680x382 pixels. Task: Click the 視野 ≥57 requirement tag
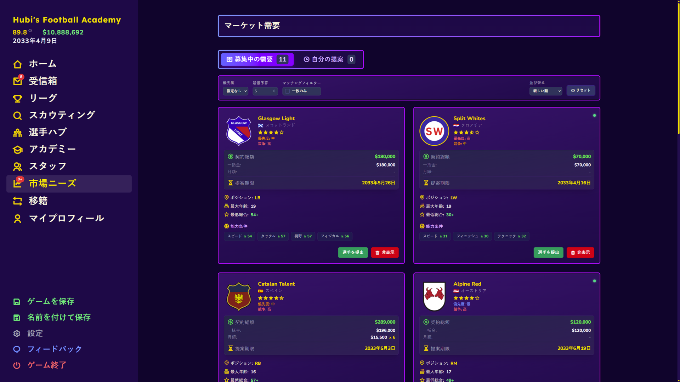coord(303,236)
